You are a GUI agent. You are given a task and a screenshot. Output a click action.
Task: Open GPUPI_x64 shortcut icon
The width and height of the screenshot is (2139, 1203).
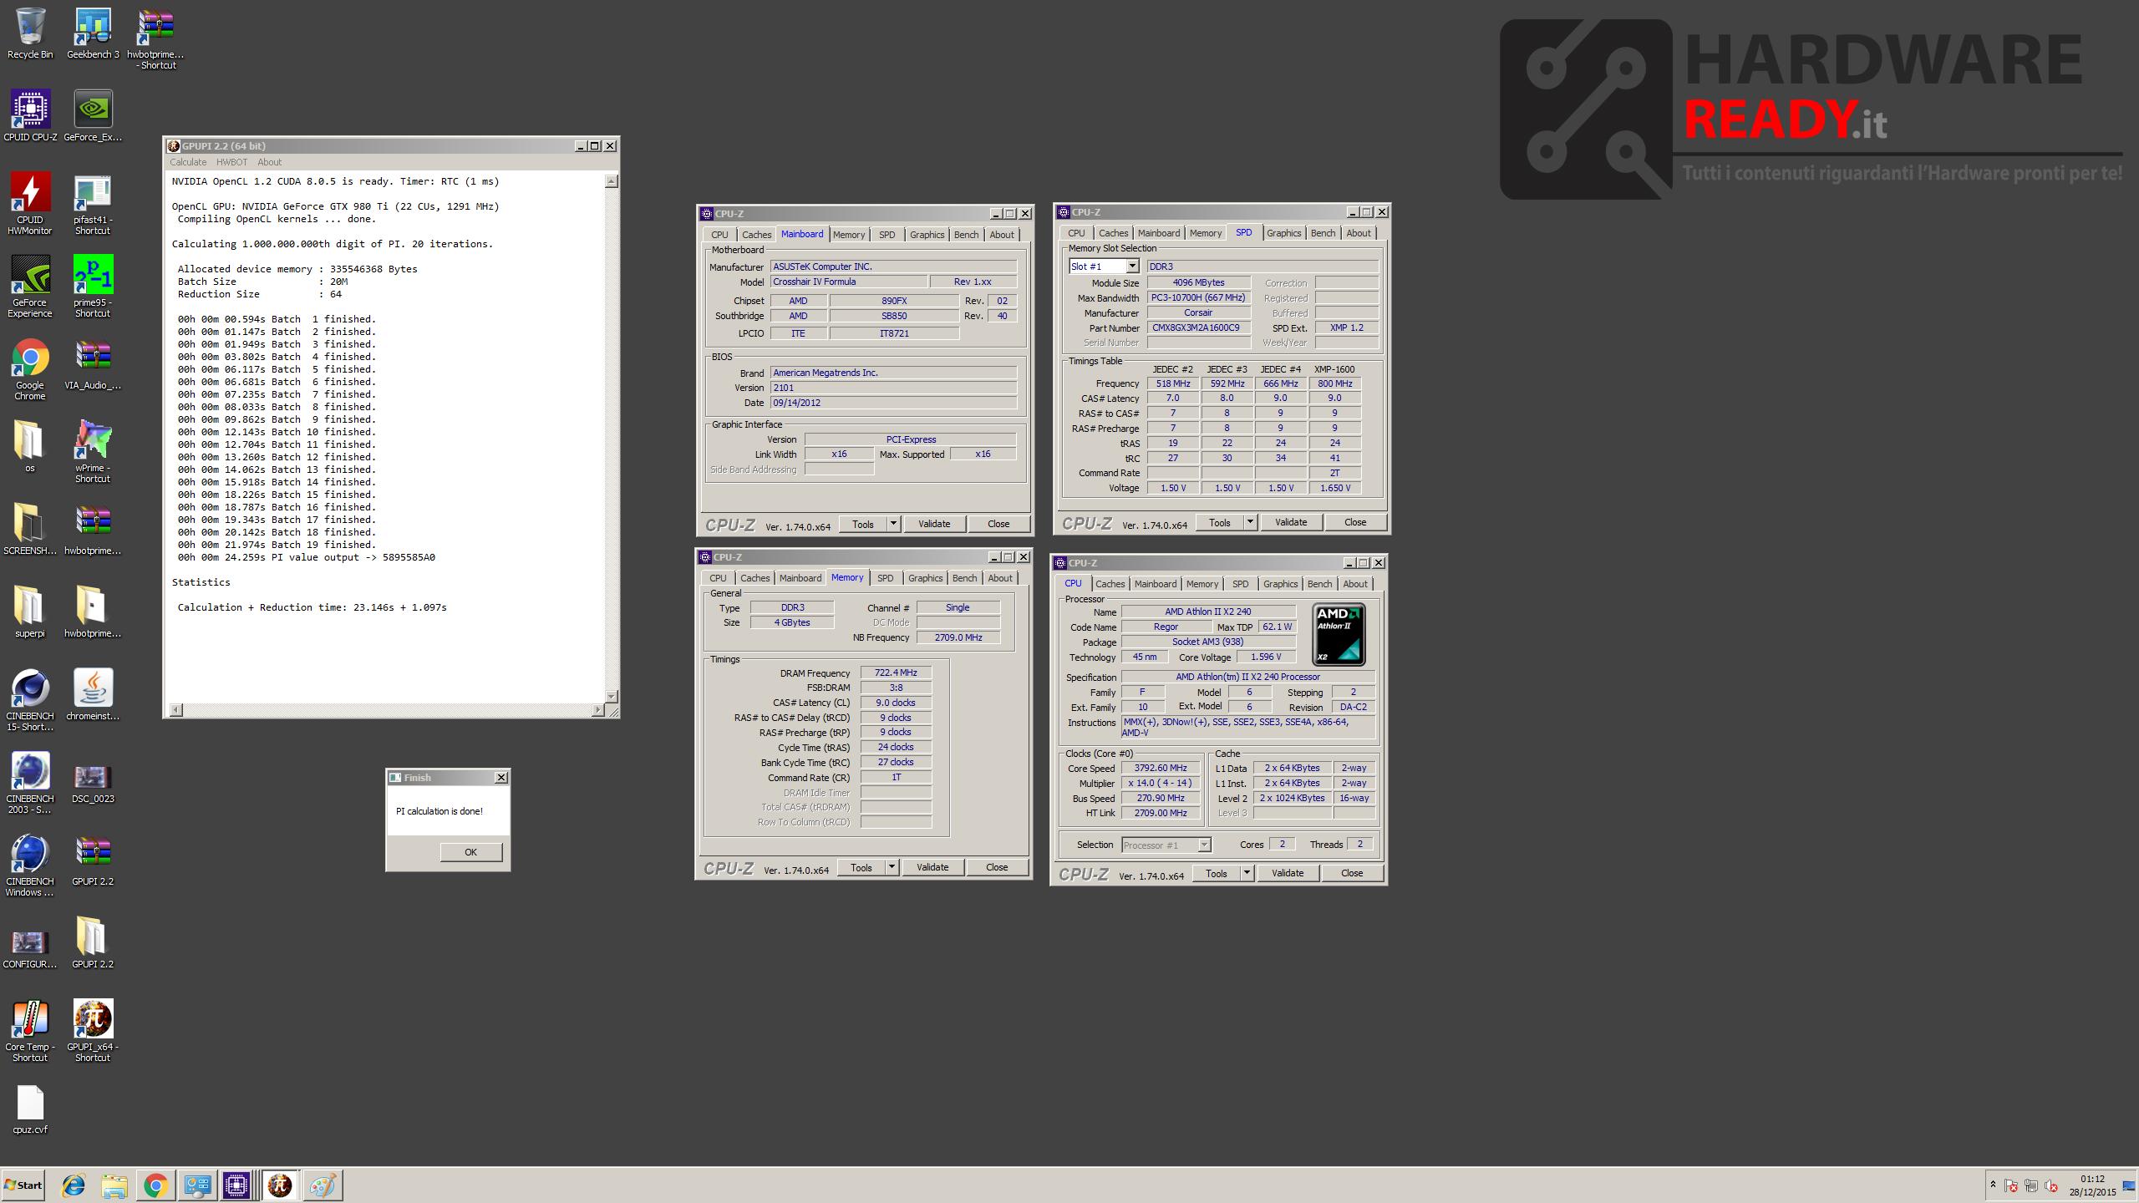(x=93, y=1031)
